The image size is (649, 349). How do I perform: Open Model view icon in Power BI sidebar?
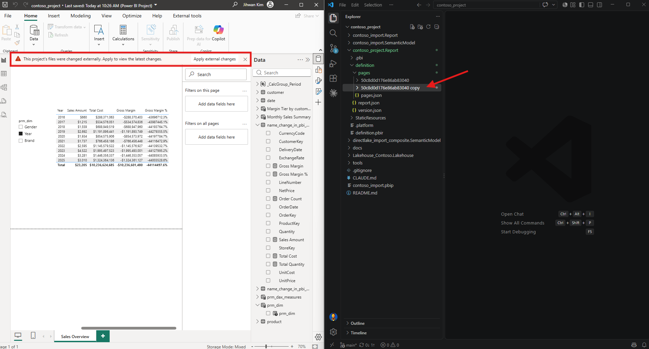[4, 87]
